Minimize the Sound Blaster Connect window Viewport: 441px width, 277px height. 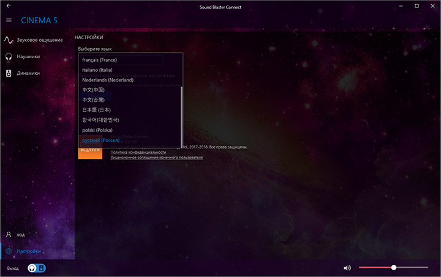(x=401, y=6)
